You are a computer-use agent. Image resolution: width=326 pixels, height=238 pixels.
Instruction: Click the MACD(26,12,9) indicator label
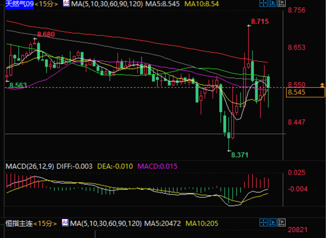[30, 166]
